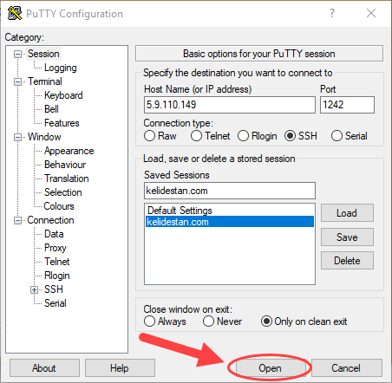392x383 pixels.
Task: Click the Saved Sessions text field
Action: (x=230, y=191)
